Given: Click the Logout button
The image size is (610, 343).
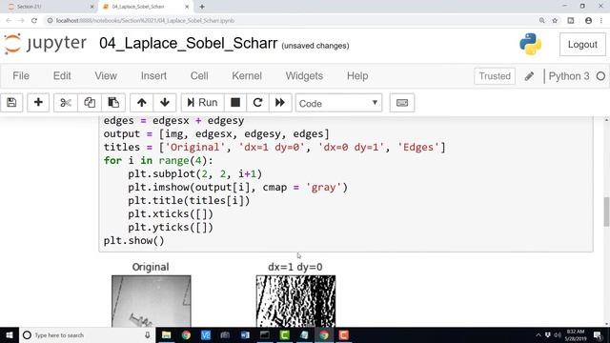Looking at the screenshot, I should point(582,45).
